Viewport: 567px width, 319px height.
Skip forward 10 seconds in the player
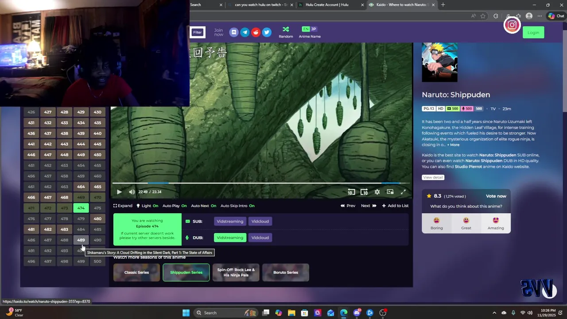[x=364, y=192]
